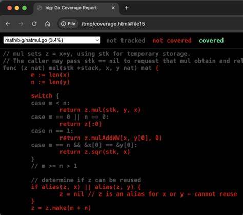Viewport: 243px width, 215px height.
Task: Go back using the browser back arrow
Action: pos(8,24)
